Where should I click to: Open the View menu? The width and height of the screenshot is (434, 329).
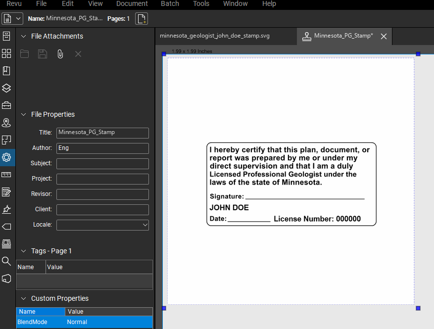click(95, 3)
